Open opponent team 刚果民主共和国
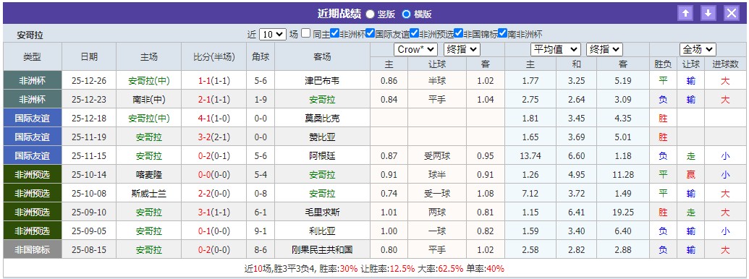This screenshot has width=749, height=279. 322,249
